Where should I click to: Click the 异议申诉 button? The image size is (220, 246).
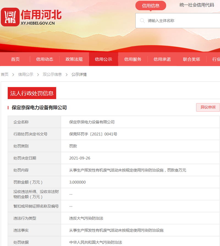click(208, 107)
